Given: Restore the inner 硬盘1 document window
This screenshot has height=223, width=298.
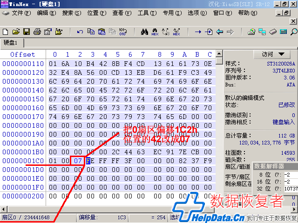Looking at the screenshot, I should click(x=287, y=13).
